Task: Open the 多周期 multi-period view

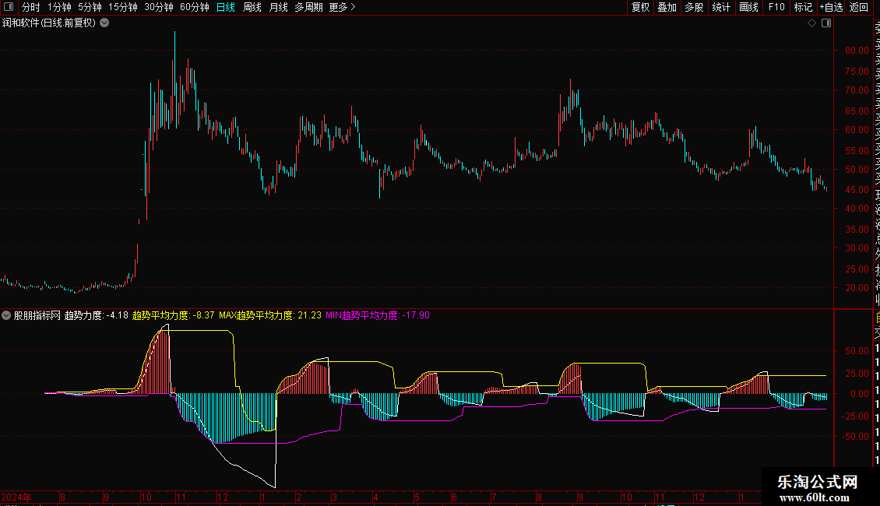Action: coord(308,7)
